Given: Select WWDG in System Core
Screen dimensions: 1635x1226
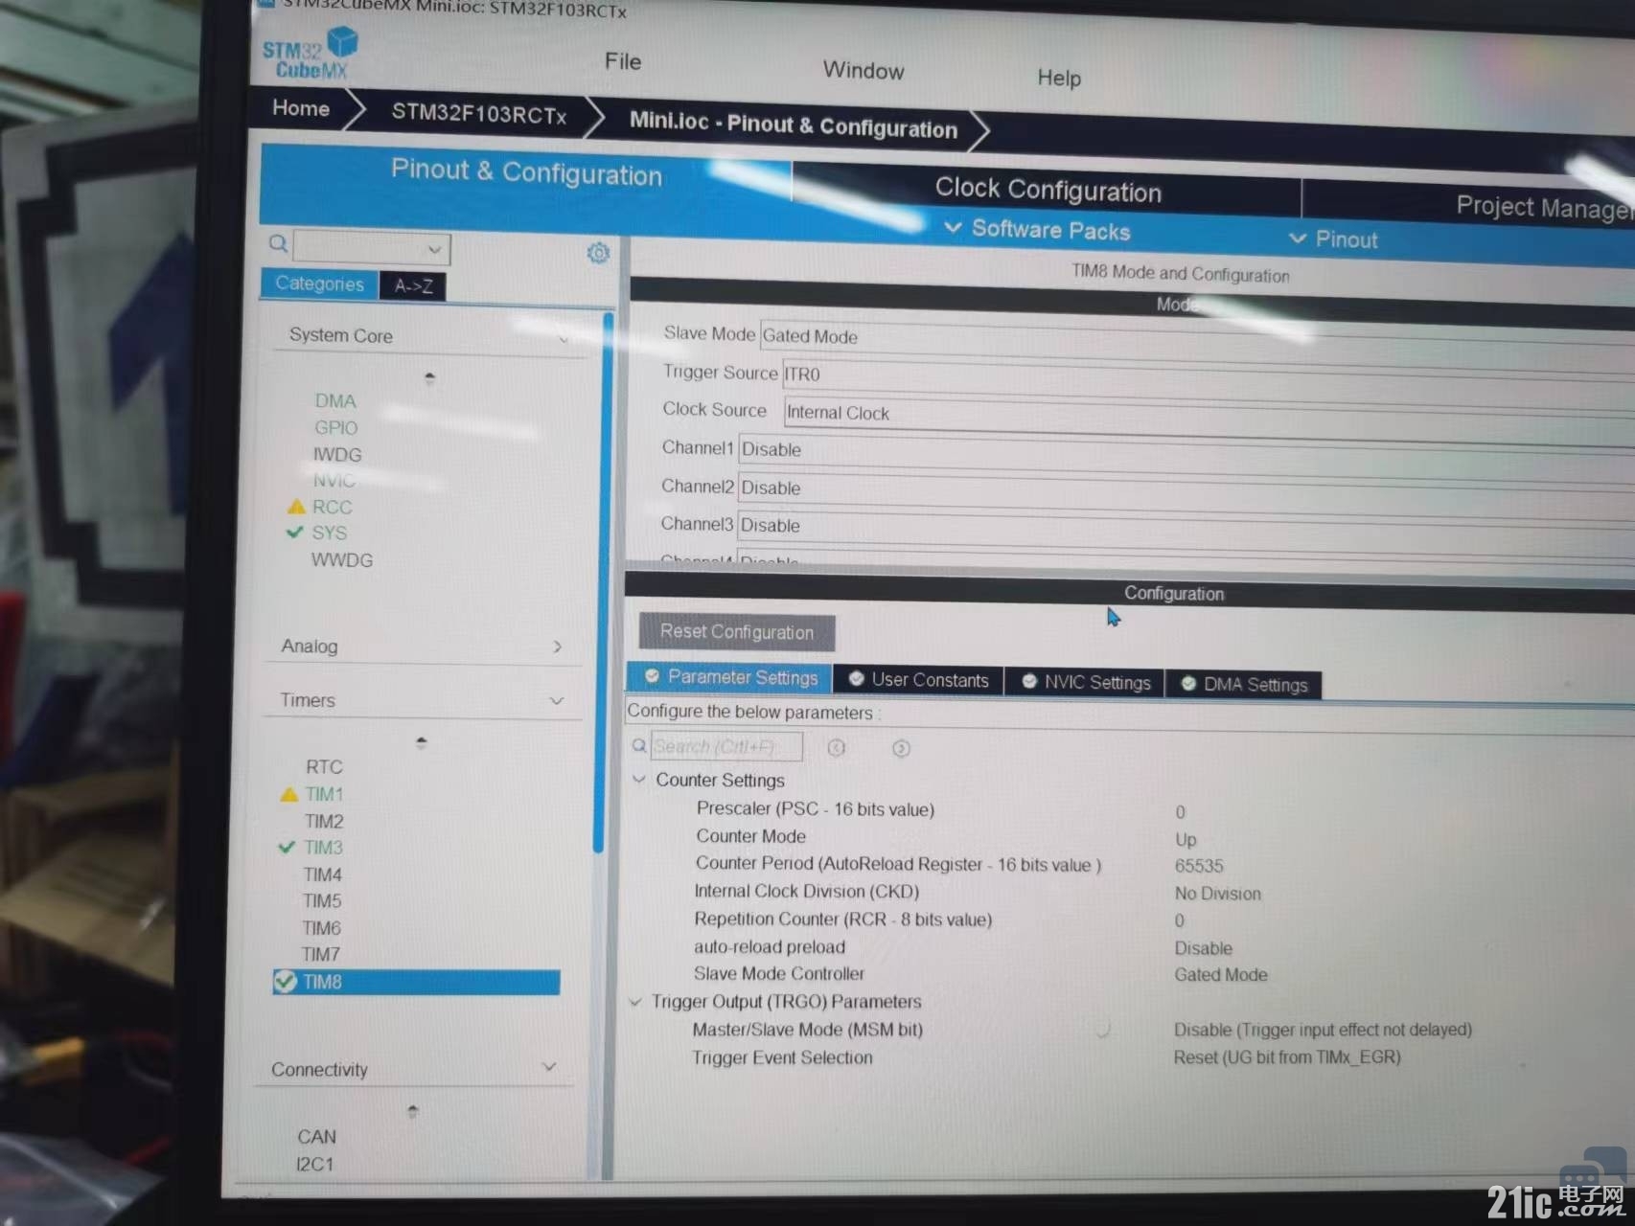Looking at the screenshot, I should coord(342,559).
